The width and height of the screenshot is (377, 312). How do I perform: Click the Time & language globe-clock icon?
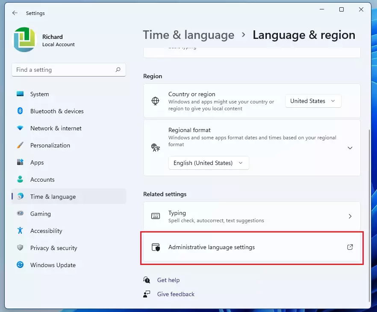[20, 196]
